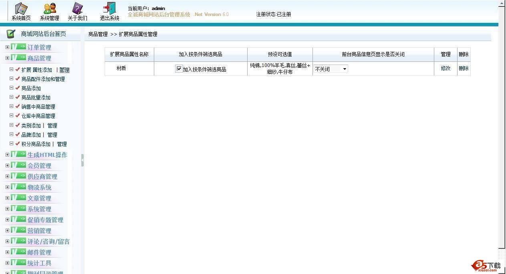The image size is (506, 274).
Task: Click the red checkmark beside 商品添加
Action: pyautogui.click(x=18, y=88)
